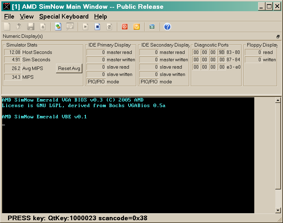Click the New file toolbar icon
Screen dimensions: 283x223
coord(7,27)
